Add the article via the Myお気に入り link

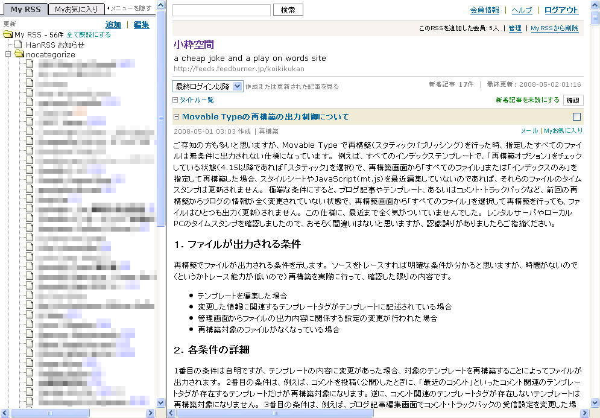coord(563,131)
